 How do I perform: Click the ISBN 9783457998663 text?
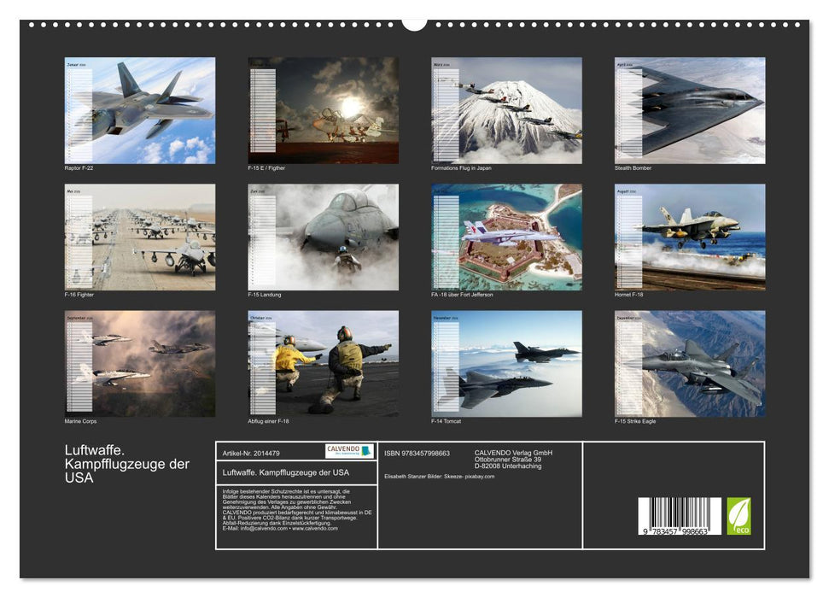[417, 453]
